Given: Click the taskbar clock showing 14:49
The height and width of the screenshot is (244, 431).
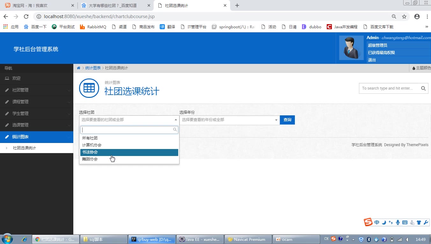Looking at the screenshot, I should [x=421, y=239].
